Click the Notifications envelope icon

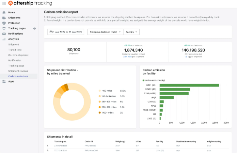click(x=4, y=34)
